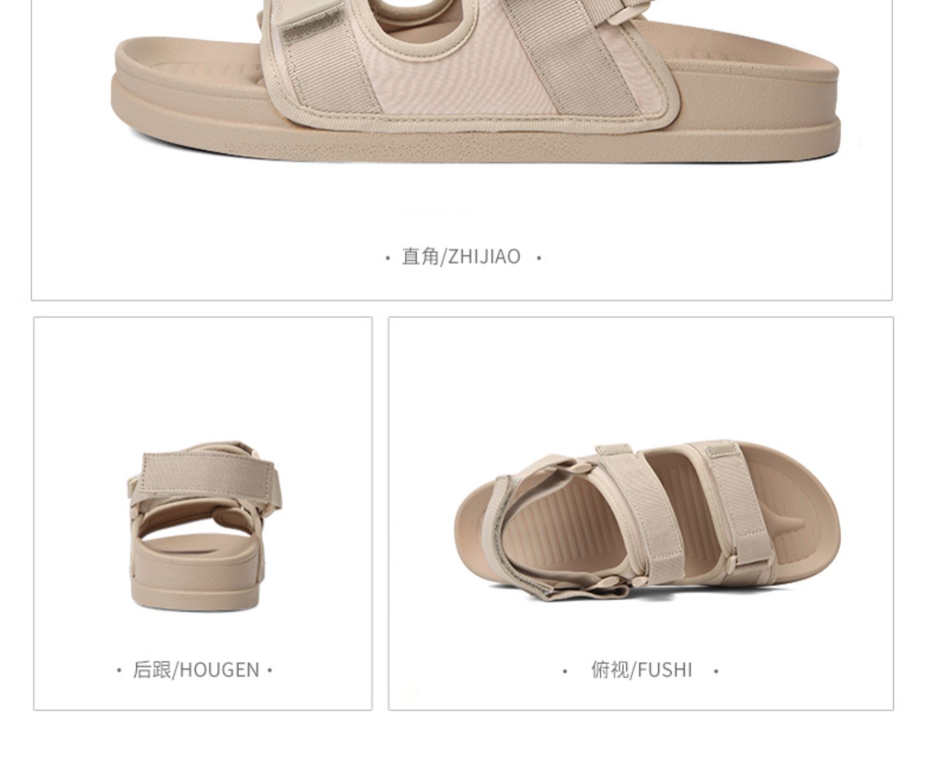Click the heel-view sandal photo
This screenshot has width=933, height=784.
[x=203, y=526]
